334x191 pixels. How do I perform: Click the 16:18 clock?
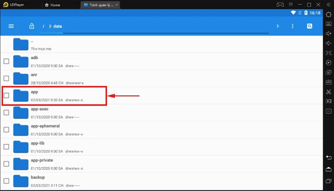[315, 13]
